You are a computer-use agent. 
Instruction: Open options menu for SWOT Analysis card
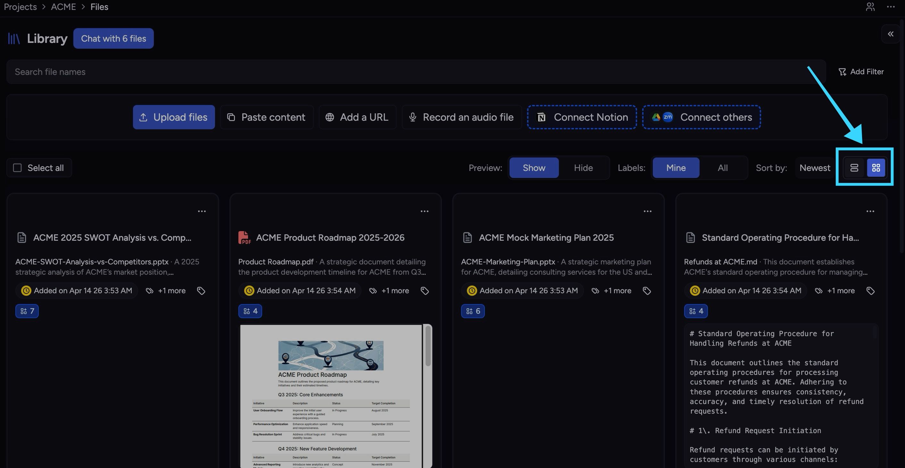[x=202, y=211]
